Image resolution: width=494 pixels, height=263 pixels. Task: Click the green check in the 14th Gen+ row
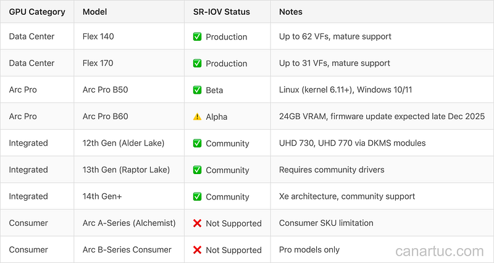(197, 196)
